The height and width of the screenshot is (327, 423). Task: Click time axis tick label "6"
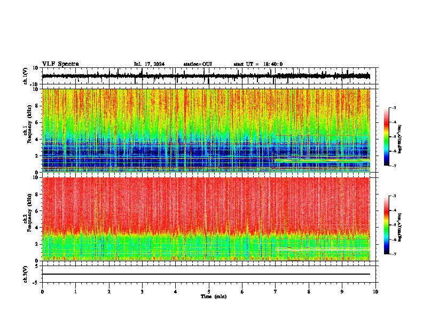coord(242,292)
